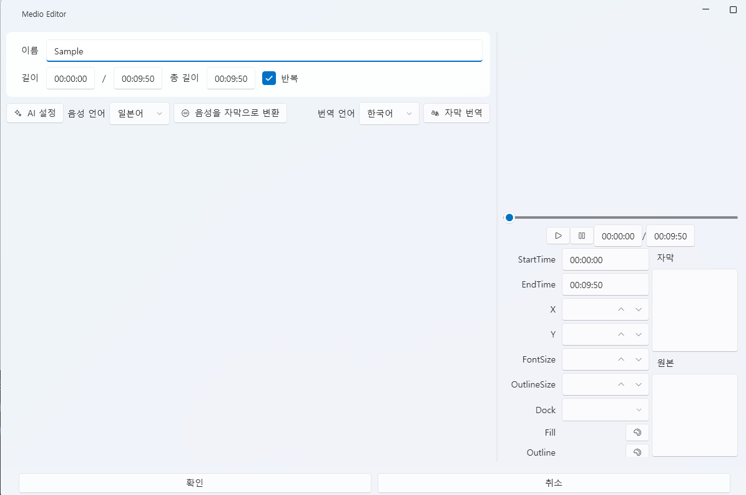This screenshot has width=746, height=495.
Task: Open the Outline color palette picker
Action: click(x=637, y=452)
